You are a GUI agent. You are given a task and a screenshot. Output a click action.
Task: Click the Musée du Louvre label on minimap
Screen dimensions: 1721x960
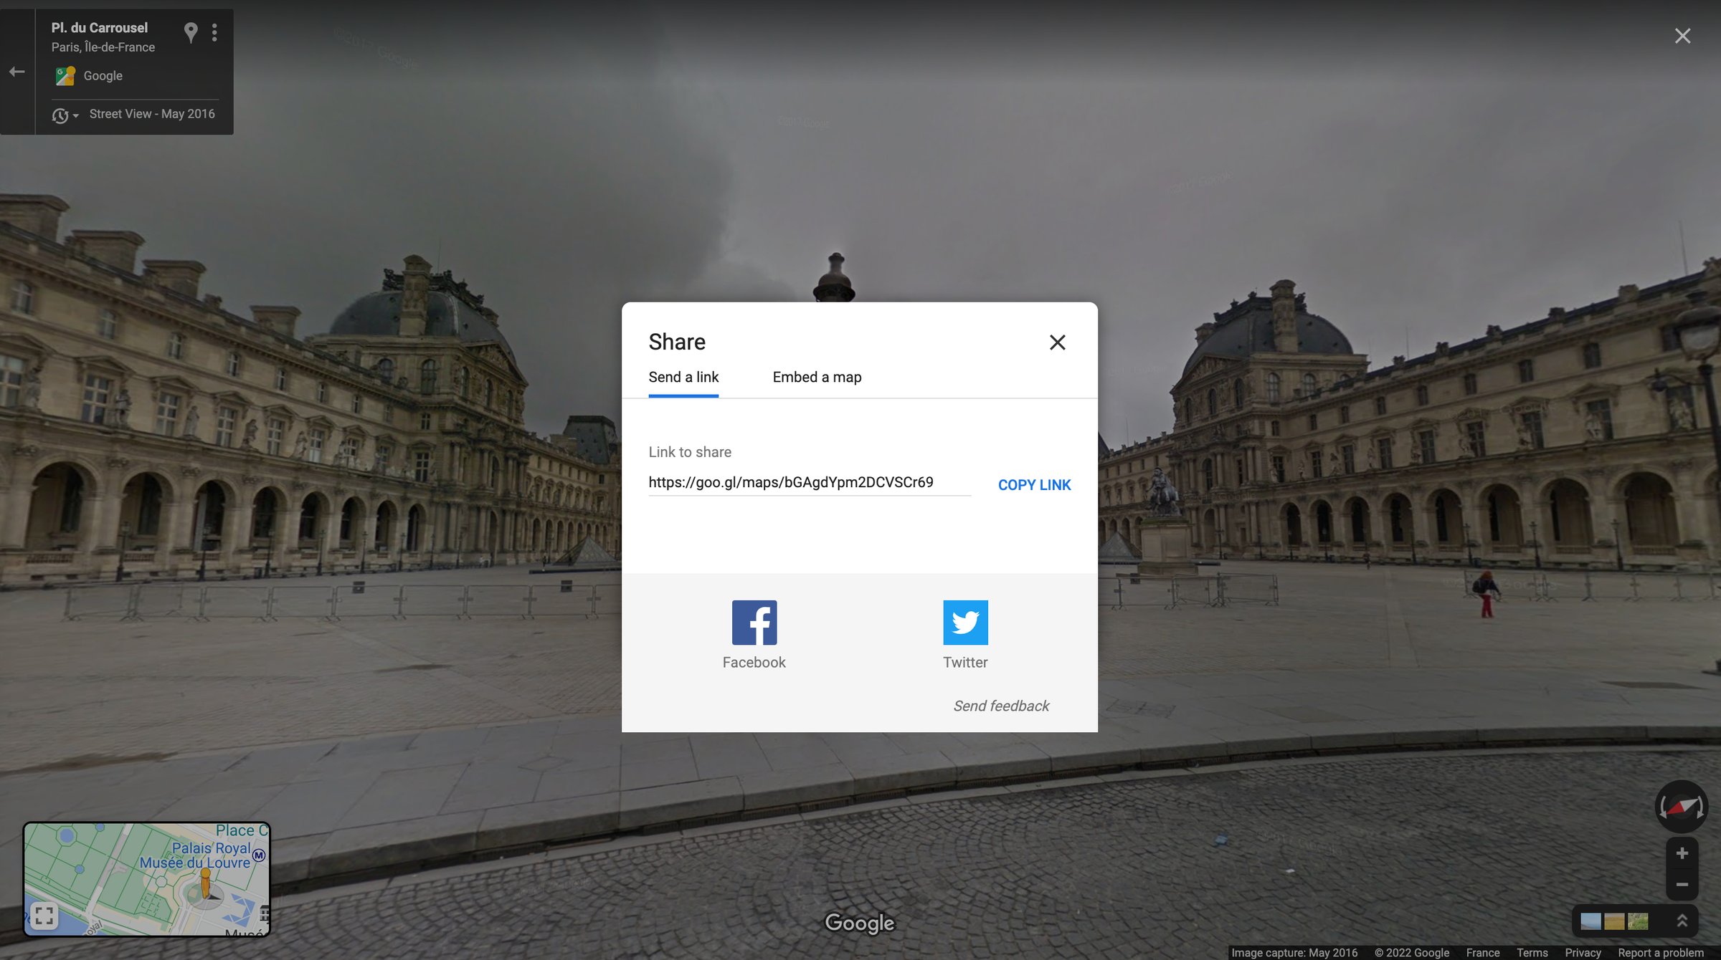pos(195,863)
